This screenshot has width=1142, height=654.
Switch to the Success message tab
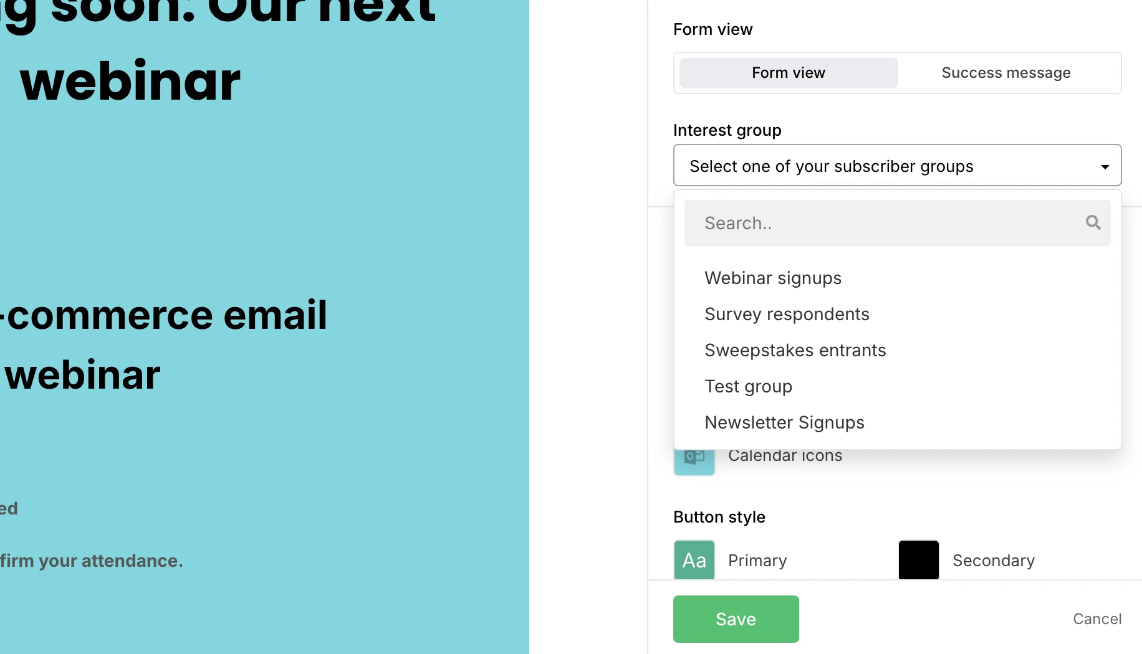tap(1005, 73)
